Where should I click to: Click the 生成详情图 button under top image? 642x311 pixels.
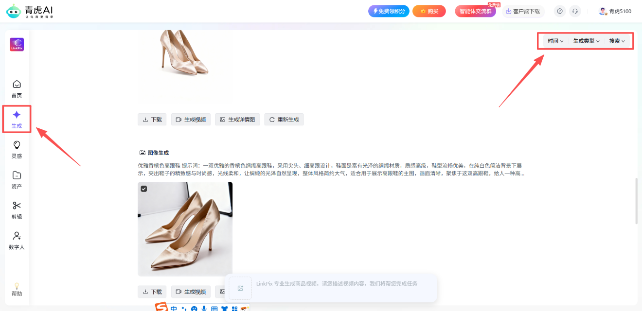coord(237,120)
